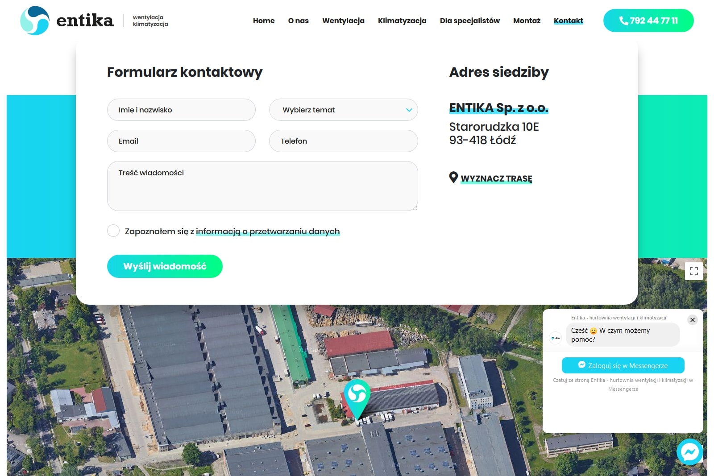Open the Wentylacja menu item
This screenshot has height=476, width=714.
(343, 21)
